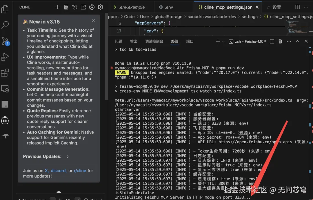The height and width of the screenshot is (200, 313).
Task: Open the Cline Account icon
Action: pos(92,7)
